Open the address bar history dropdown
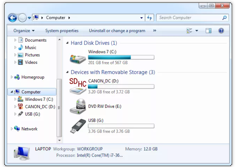This screenshot has height=167, width=236. point(141,18)
